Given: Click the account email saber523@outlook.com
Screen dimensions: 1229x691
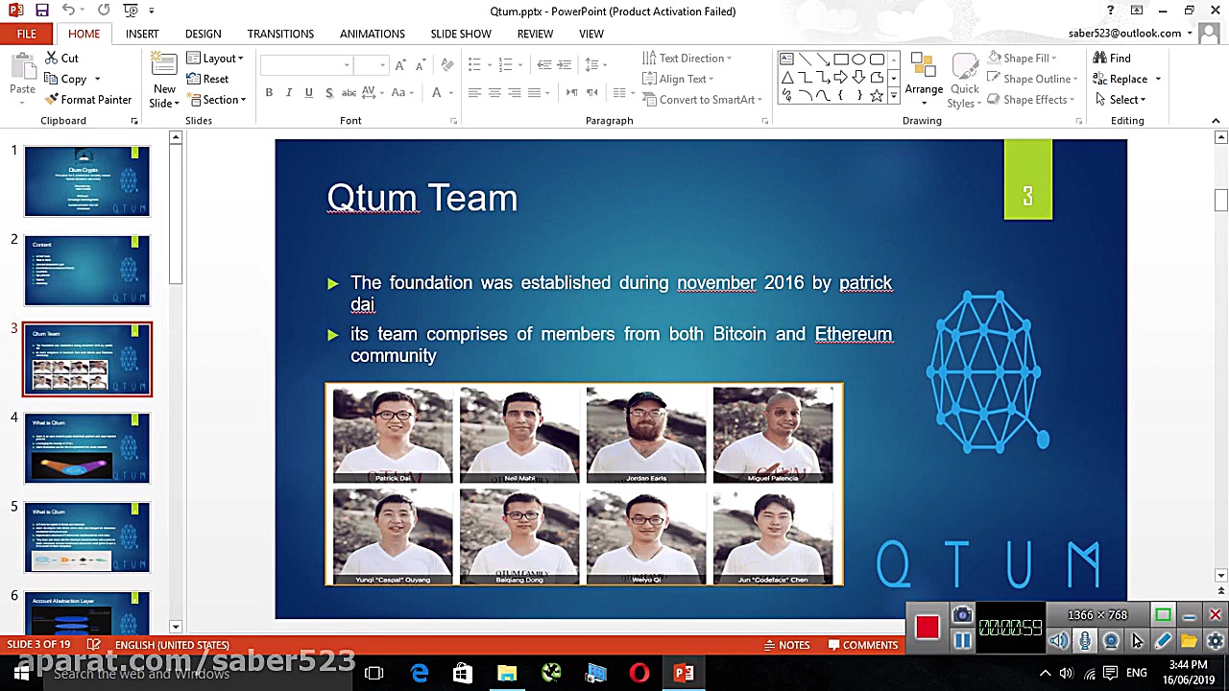Looking at the screenshot, I should point(1124,33).
